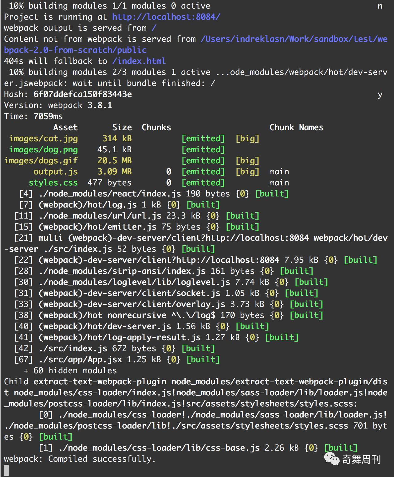The image size is (394, 477).
Task: Click the terminal cursor block at the prompt
Action: click(6, 470)
